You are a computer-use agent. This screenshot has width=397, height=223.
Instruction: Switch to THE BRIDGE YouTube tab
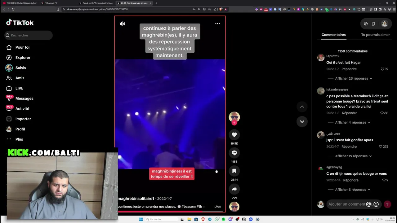[x=20, y=3]
